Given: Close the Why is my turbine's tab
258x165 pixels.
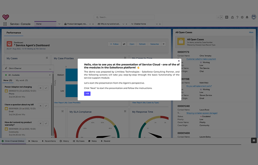Looking at the screenshot, I should pos(127,24).
